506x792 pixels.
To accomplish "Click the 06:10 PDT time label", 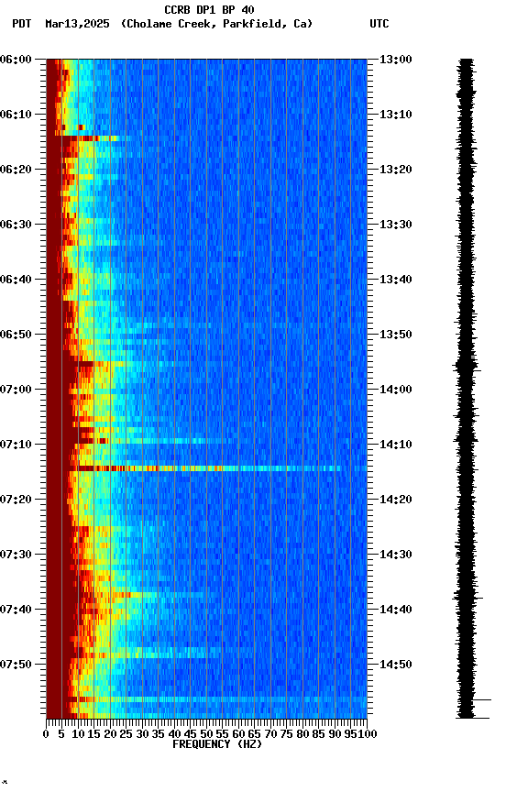I will 16,115.
